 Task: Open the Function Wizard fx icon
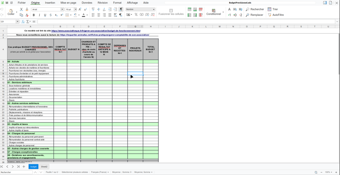coord(23,21)
